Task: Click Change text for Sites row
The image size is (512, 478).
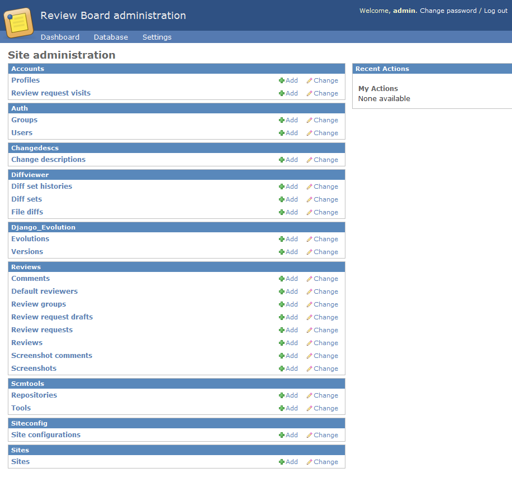Action: (326, 462)
